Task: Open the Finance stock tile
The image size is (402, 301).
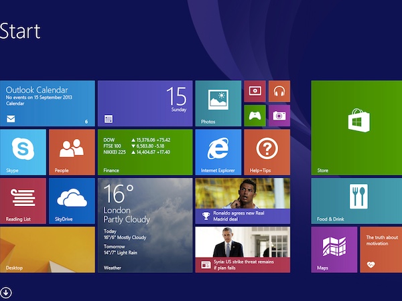Action: (145, 153)
